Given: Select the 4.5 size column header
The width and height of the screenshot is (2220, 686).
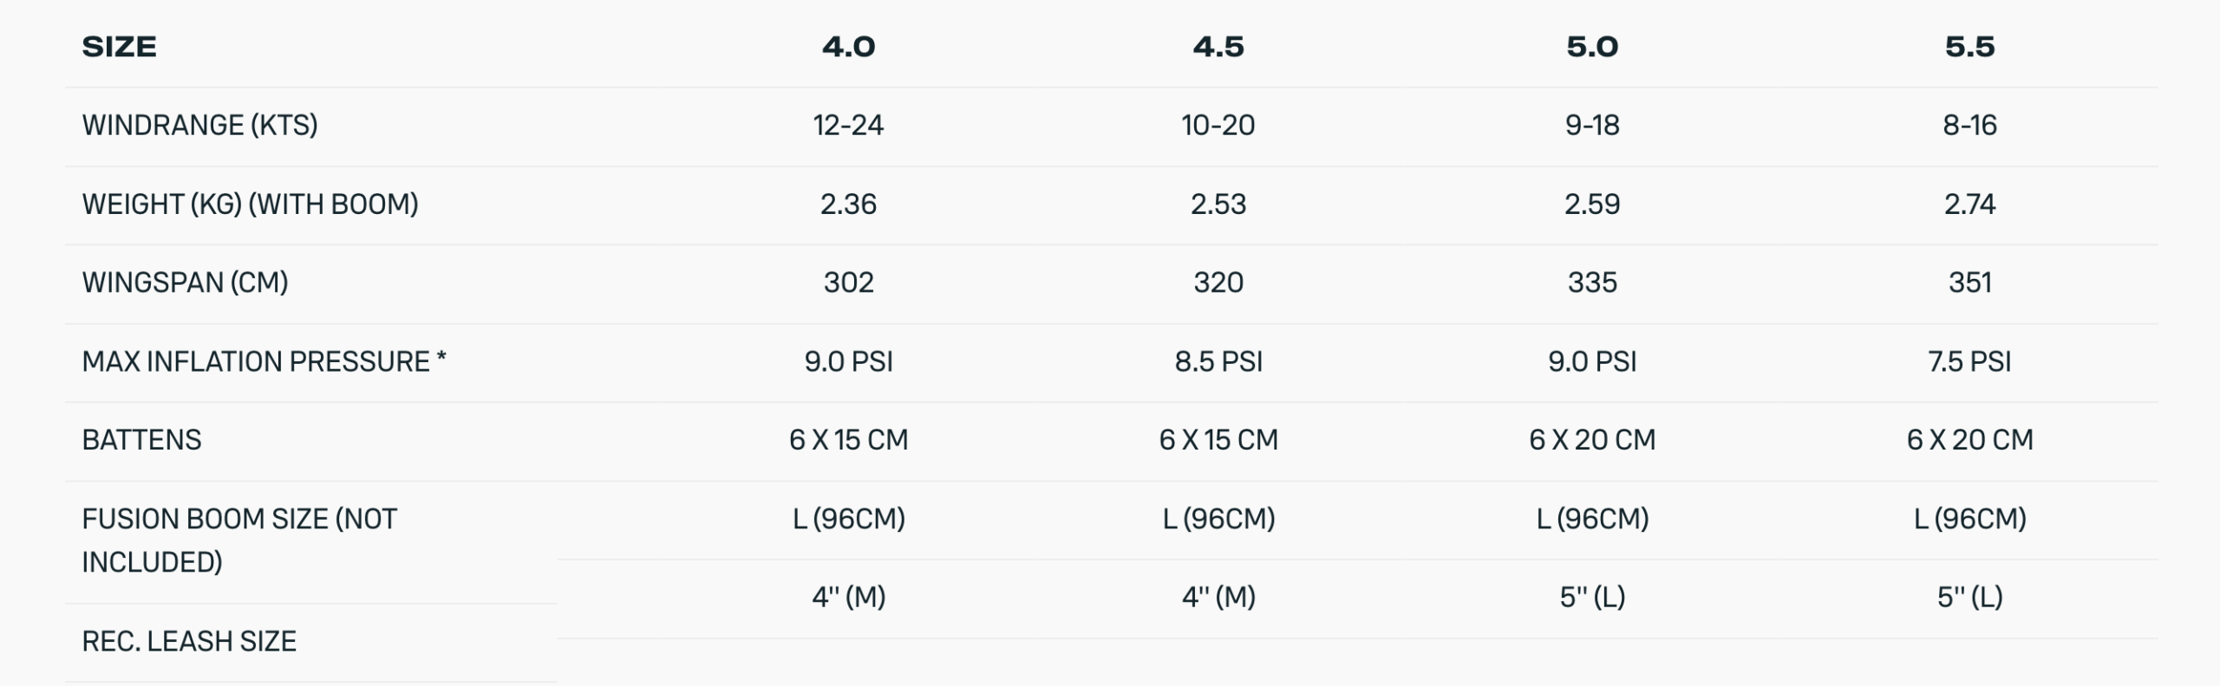Looking at the screenshot, I should point(1218,47).
